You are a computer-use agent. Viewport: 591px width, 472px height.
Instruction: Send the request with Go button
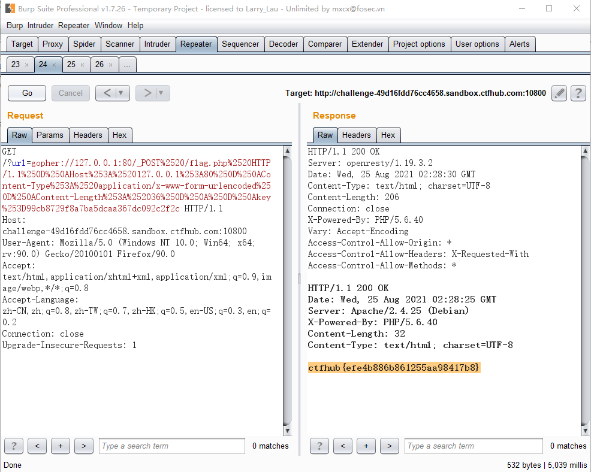(x=27, y=93)
